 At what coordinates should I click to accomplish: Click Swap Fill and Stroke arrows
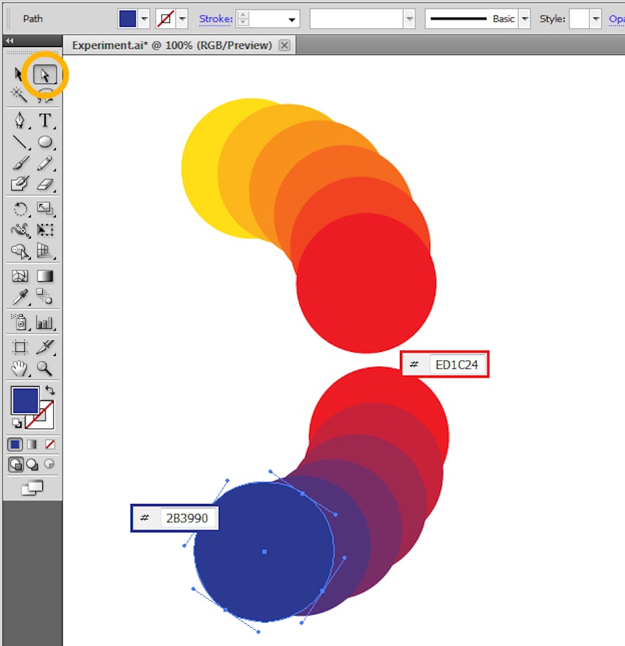click(50, 390)
